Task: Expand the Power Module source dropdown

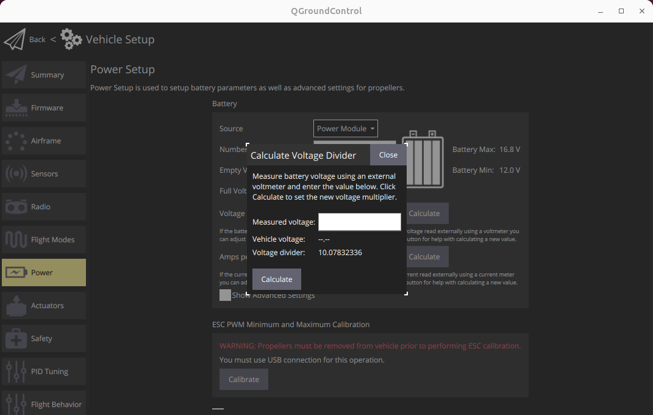Action: 345,129
